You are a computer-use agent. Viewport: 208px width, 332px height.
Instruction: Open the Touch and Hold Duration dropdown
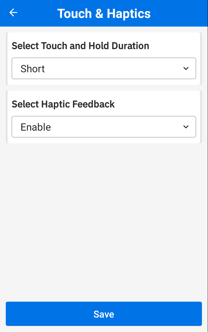click(x=104, y=68)
